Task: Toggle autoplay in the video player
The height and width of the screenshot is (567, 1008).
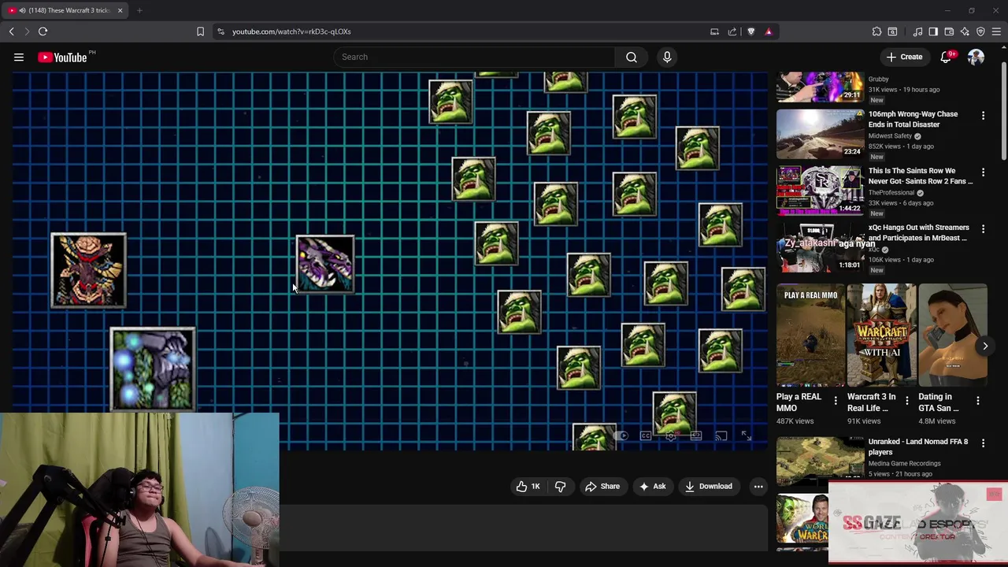Action: click(621, 435)
